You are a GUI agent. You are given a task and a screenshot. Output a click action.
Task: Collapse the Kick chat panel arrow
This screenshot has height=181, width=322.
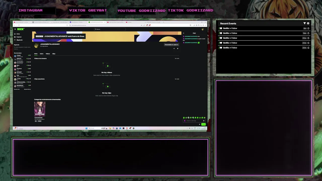pos(184,33)
